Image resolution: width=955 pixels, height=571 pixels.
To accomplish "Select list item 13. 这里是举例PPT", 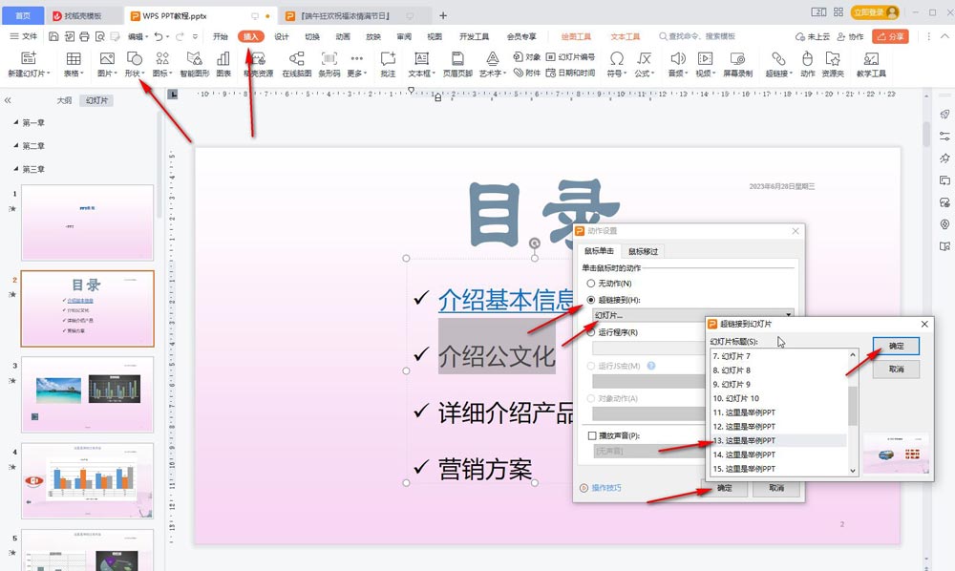I will click(x=778, y=440).
